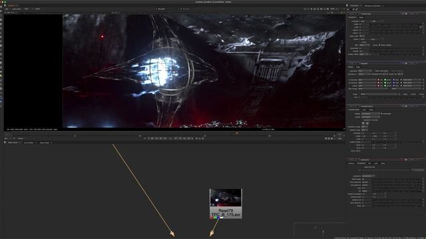Switch to the Curve Editor tab
The image size is (426, 239).
click(29, 143)
